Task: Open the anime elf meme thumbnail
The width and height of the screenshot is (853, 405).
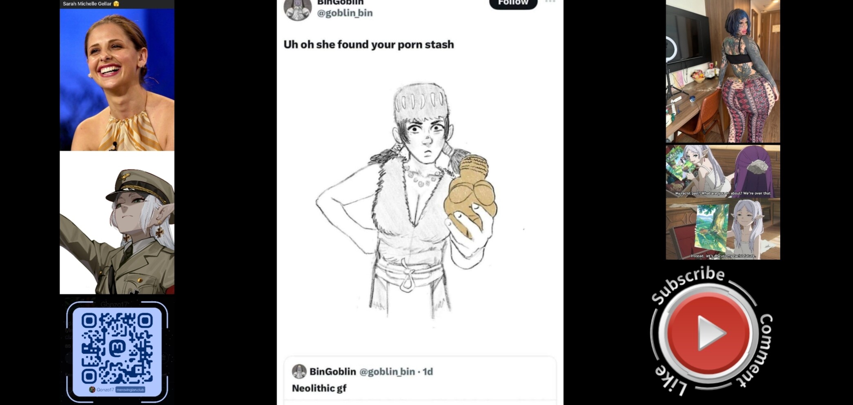Action: point(723,202)
